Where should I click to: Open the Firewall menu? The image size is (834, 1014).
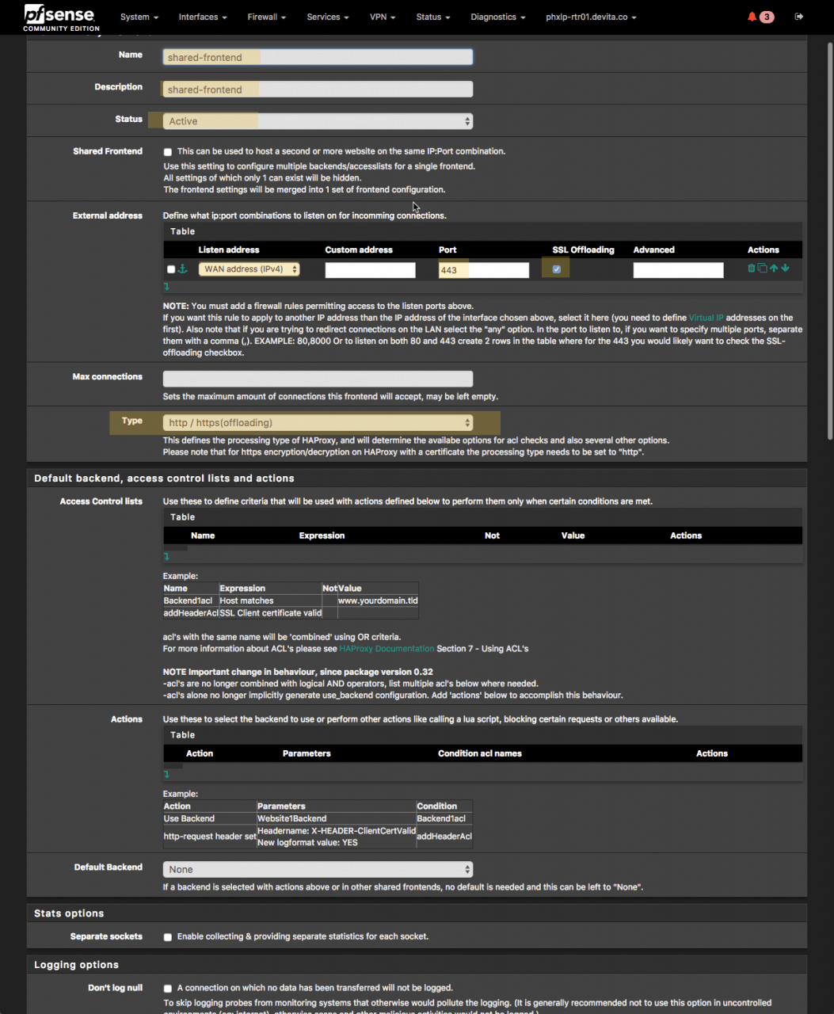point(266,17)
